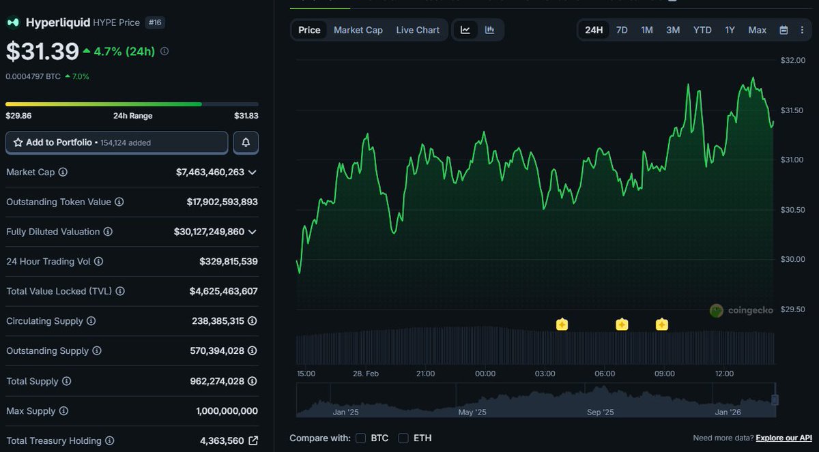Click the $17,902,593,893 outstanding token value

[x=222, y=202]
